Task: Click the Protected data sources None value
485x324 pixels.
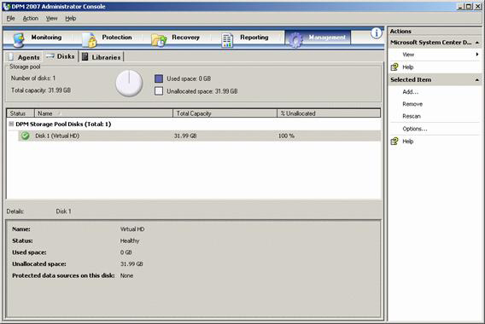Action: (x=126, y=275)
